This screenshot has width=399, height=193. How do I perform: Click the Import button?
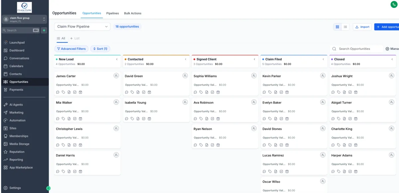click(x=362, y=27)
